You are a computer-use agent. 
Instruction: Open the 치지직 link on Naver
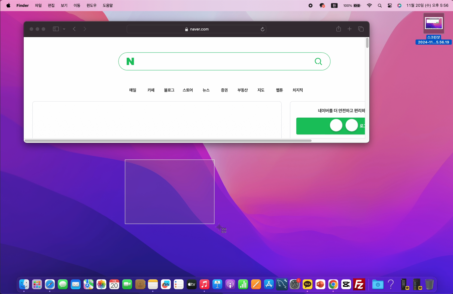coord(298,90)
